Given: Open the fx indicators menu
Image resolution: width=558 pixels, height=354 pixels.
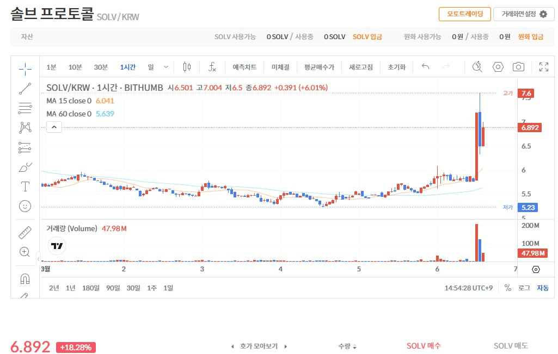Looking at the screenshot, I should tap(212, 67).
